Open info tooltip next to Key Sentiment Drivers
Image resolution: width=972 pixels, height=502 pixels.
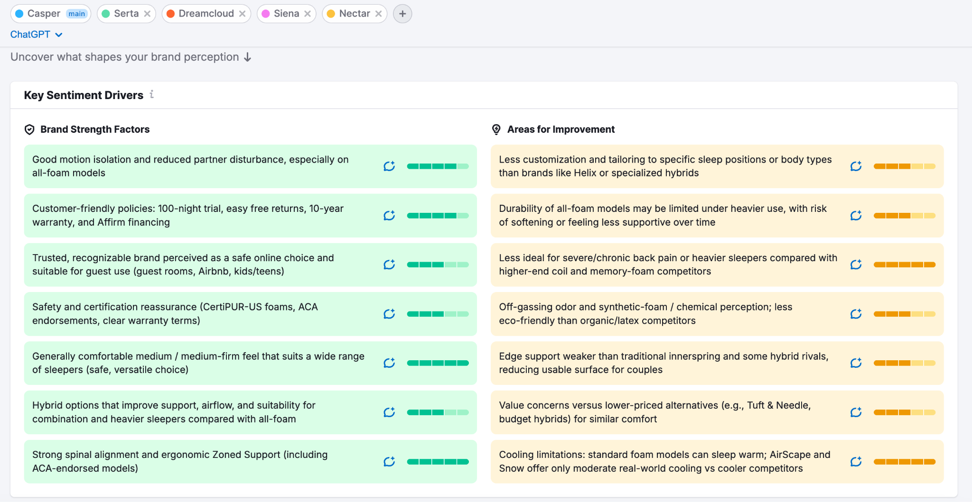pyautogui.click(x=152, y=94)
